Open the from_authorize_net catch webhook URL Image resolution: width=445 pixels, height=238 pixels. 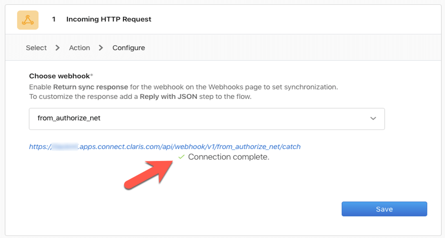[x=165, y=147]
